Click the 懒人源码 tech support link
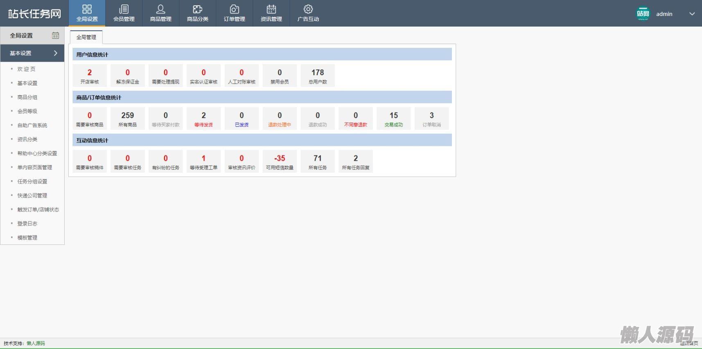 (x=36, y=343)
